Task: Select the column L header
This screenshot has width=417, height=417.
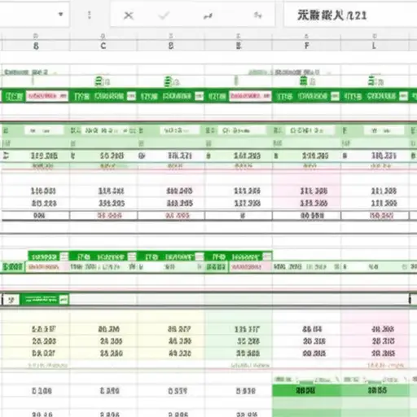Action: (374, 46)
